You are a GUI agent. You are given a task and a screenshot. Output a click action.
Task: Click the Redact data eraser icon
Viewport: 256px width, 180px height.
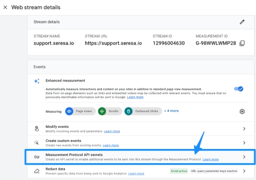coord(37,171)
